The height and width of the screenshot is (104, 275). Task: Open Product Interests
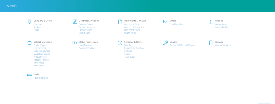(x=87, y=27)
